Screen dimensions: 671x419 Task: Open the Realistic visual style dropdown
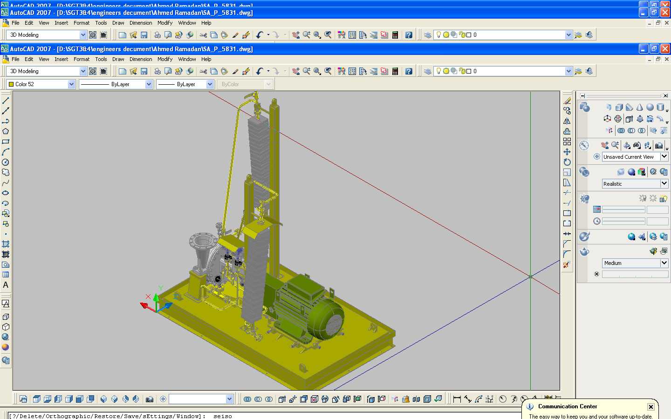pos(635,184)
